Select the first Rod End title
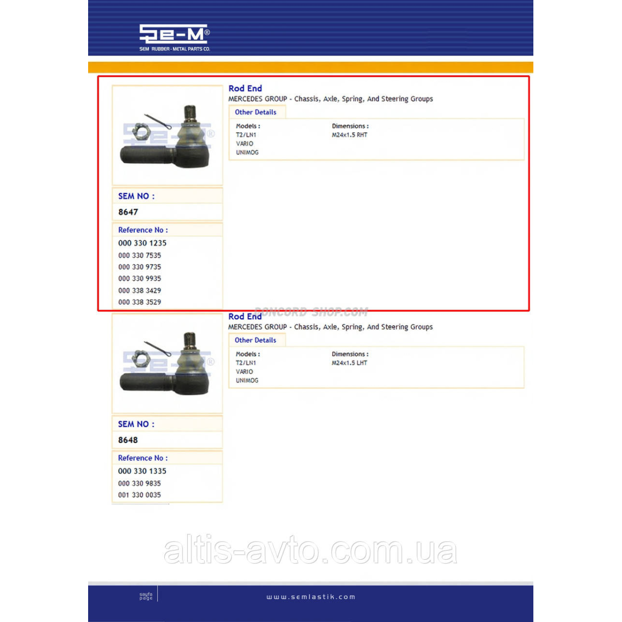622x622 pixels. pos(245,89)
